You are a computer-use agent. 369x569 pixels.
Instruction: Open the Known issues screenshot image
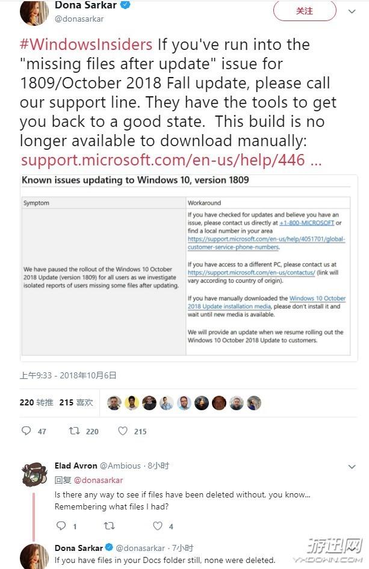[185, 265]
